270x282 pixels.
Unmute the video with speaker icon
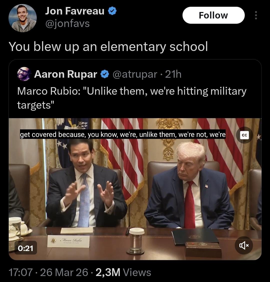[x=244, y=246]
